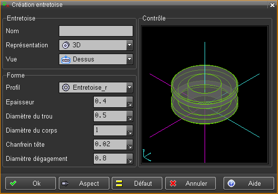
Task: Click the 3D spacer preview in Contrôle
Action: pos(205,95)
